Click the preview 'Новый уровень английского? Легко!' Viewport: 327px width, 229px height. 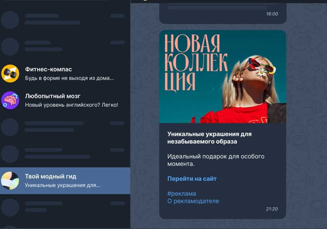pyautogui.click(x=71, y=105)
